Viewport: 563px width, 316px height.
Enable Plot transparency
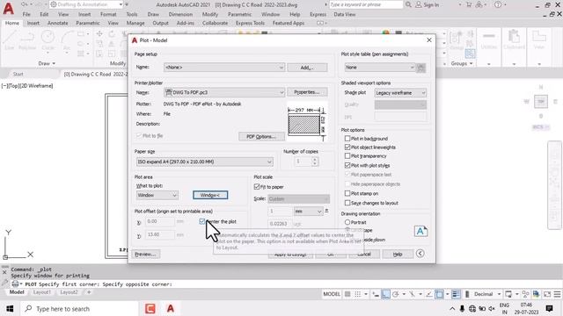click(x=347, y=156)
